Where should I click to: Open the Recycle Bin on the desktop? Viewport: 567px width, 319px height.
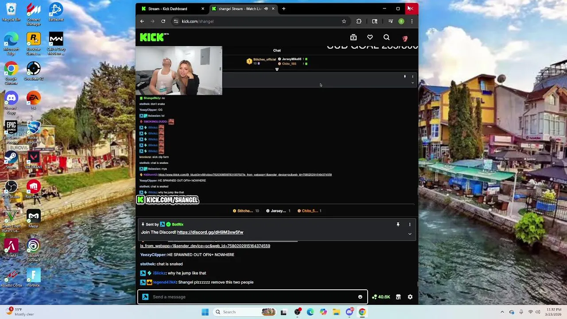coord(11,12)
